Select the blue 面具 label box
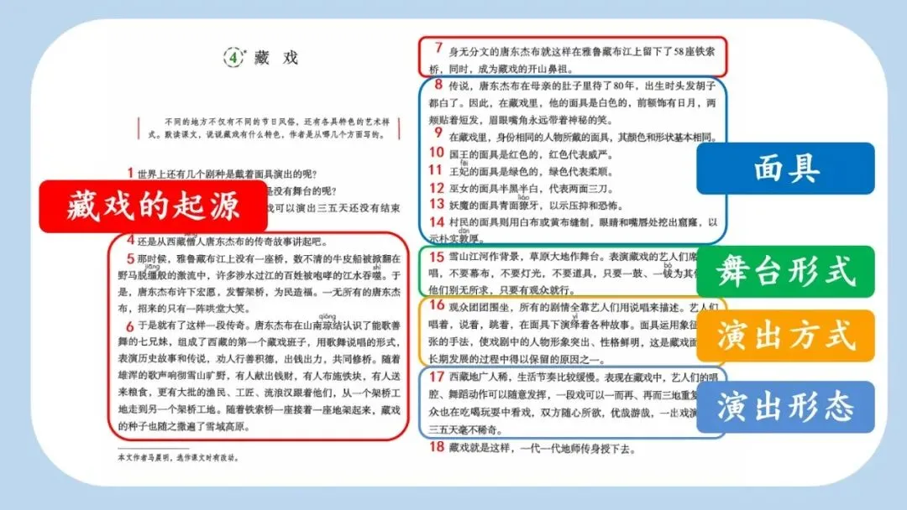The image size is (907, 510). (785, 169)
